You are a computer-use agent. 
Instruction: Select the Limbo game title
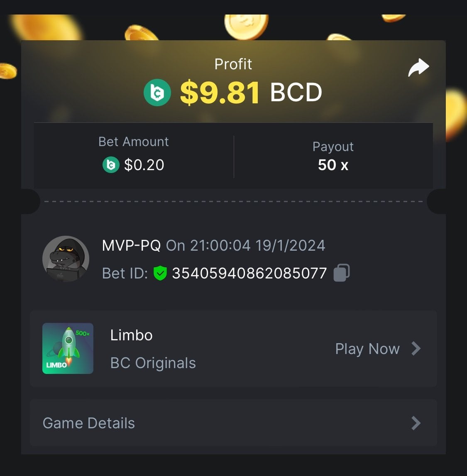click(x=132, y=335)
